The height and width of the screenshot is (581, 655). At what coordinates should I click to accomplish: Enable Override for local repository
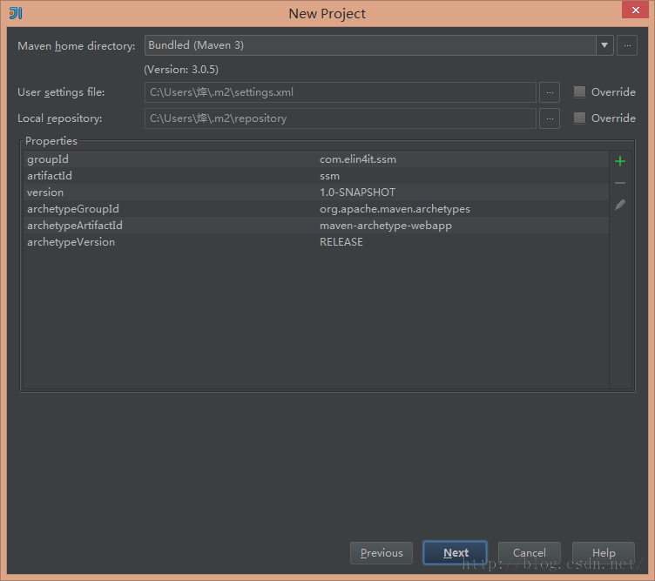click(580, 118)
